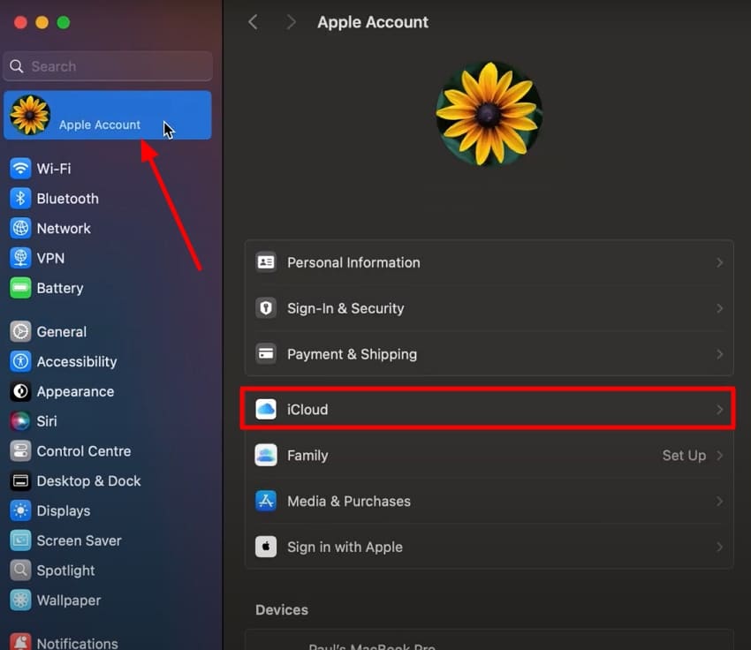This screenshot has height=650, width=751.
Task: Open Network settings label
Action: [64, 229]
